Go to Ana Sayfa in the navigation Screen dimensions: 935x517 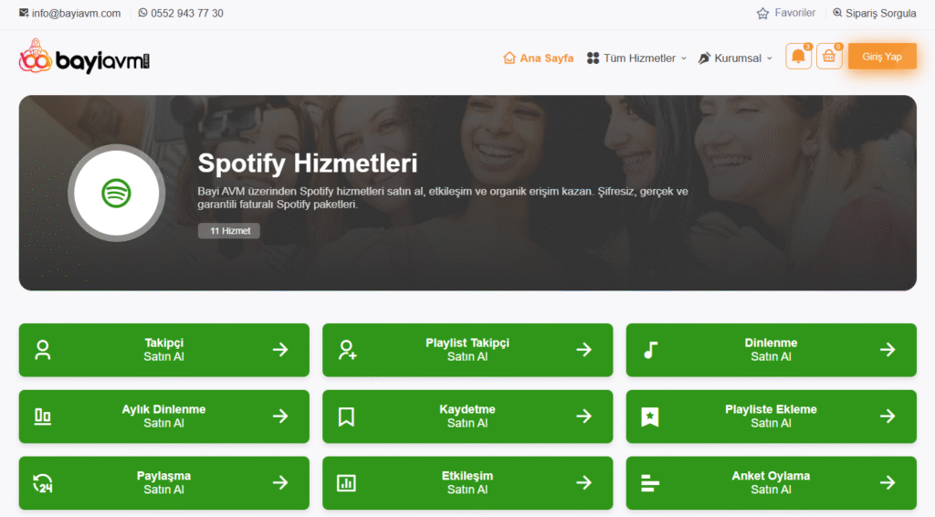click(538, 58)
